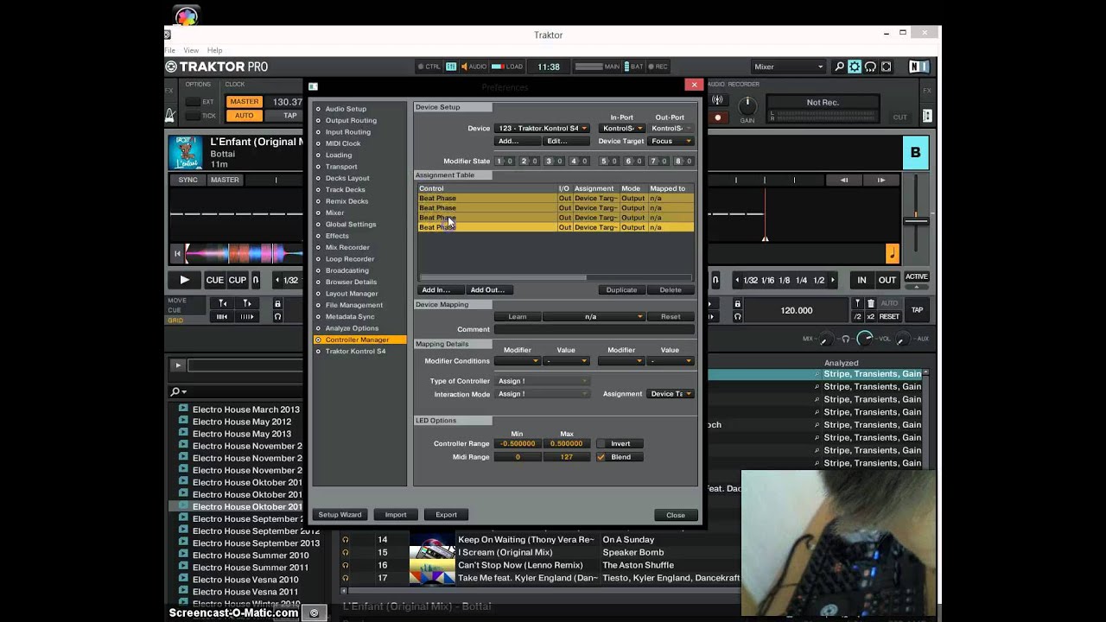Click the metronome icon near clock panel
Viewport: 1106px width, 622px height.
[170, 115]
